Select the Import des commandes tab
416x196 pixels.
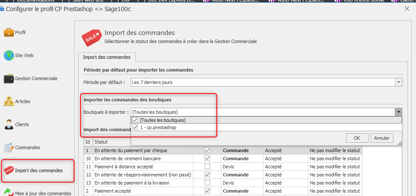107,57
